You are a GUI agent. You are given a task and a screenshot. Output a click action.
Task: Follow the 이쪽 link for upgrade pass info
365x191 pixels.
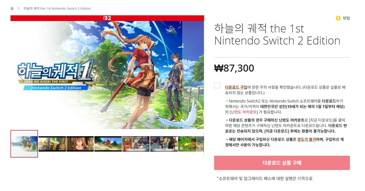(x=301, y=178)
